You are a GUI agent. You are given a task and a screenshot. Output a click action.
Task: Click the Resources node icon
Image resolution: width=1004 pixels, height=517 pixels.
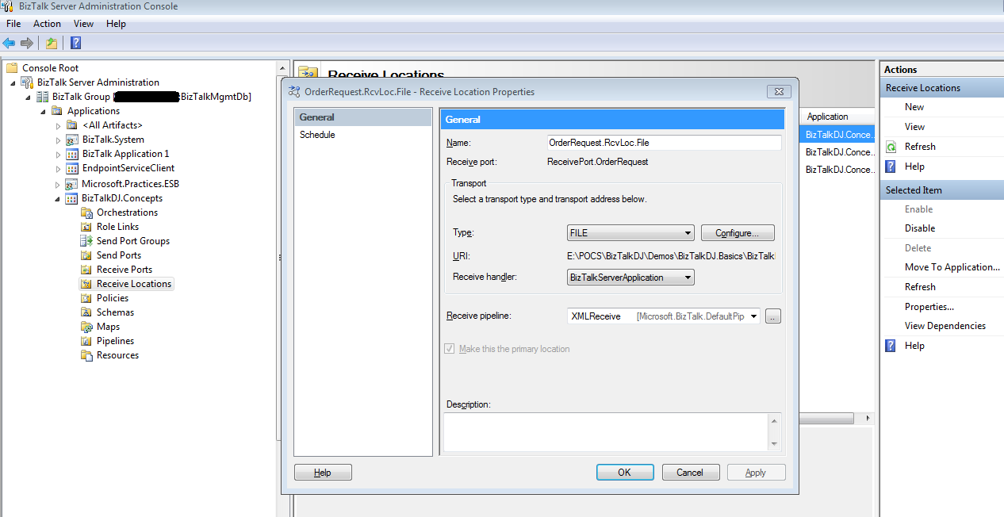point(86,354)
